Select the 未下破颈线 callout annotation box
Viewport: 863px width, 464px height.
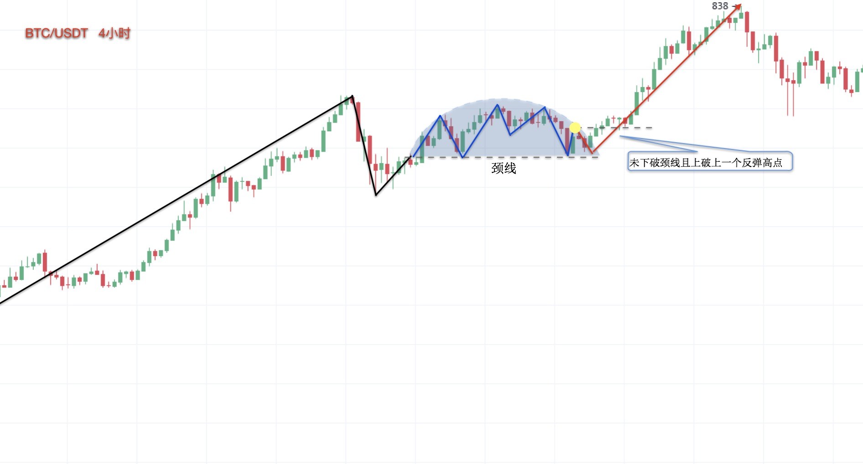pos(710,162)
